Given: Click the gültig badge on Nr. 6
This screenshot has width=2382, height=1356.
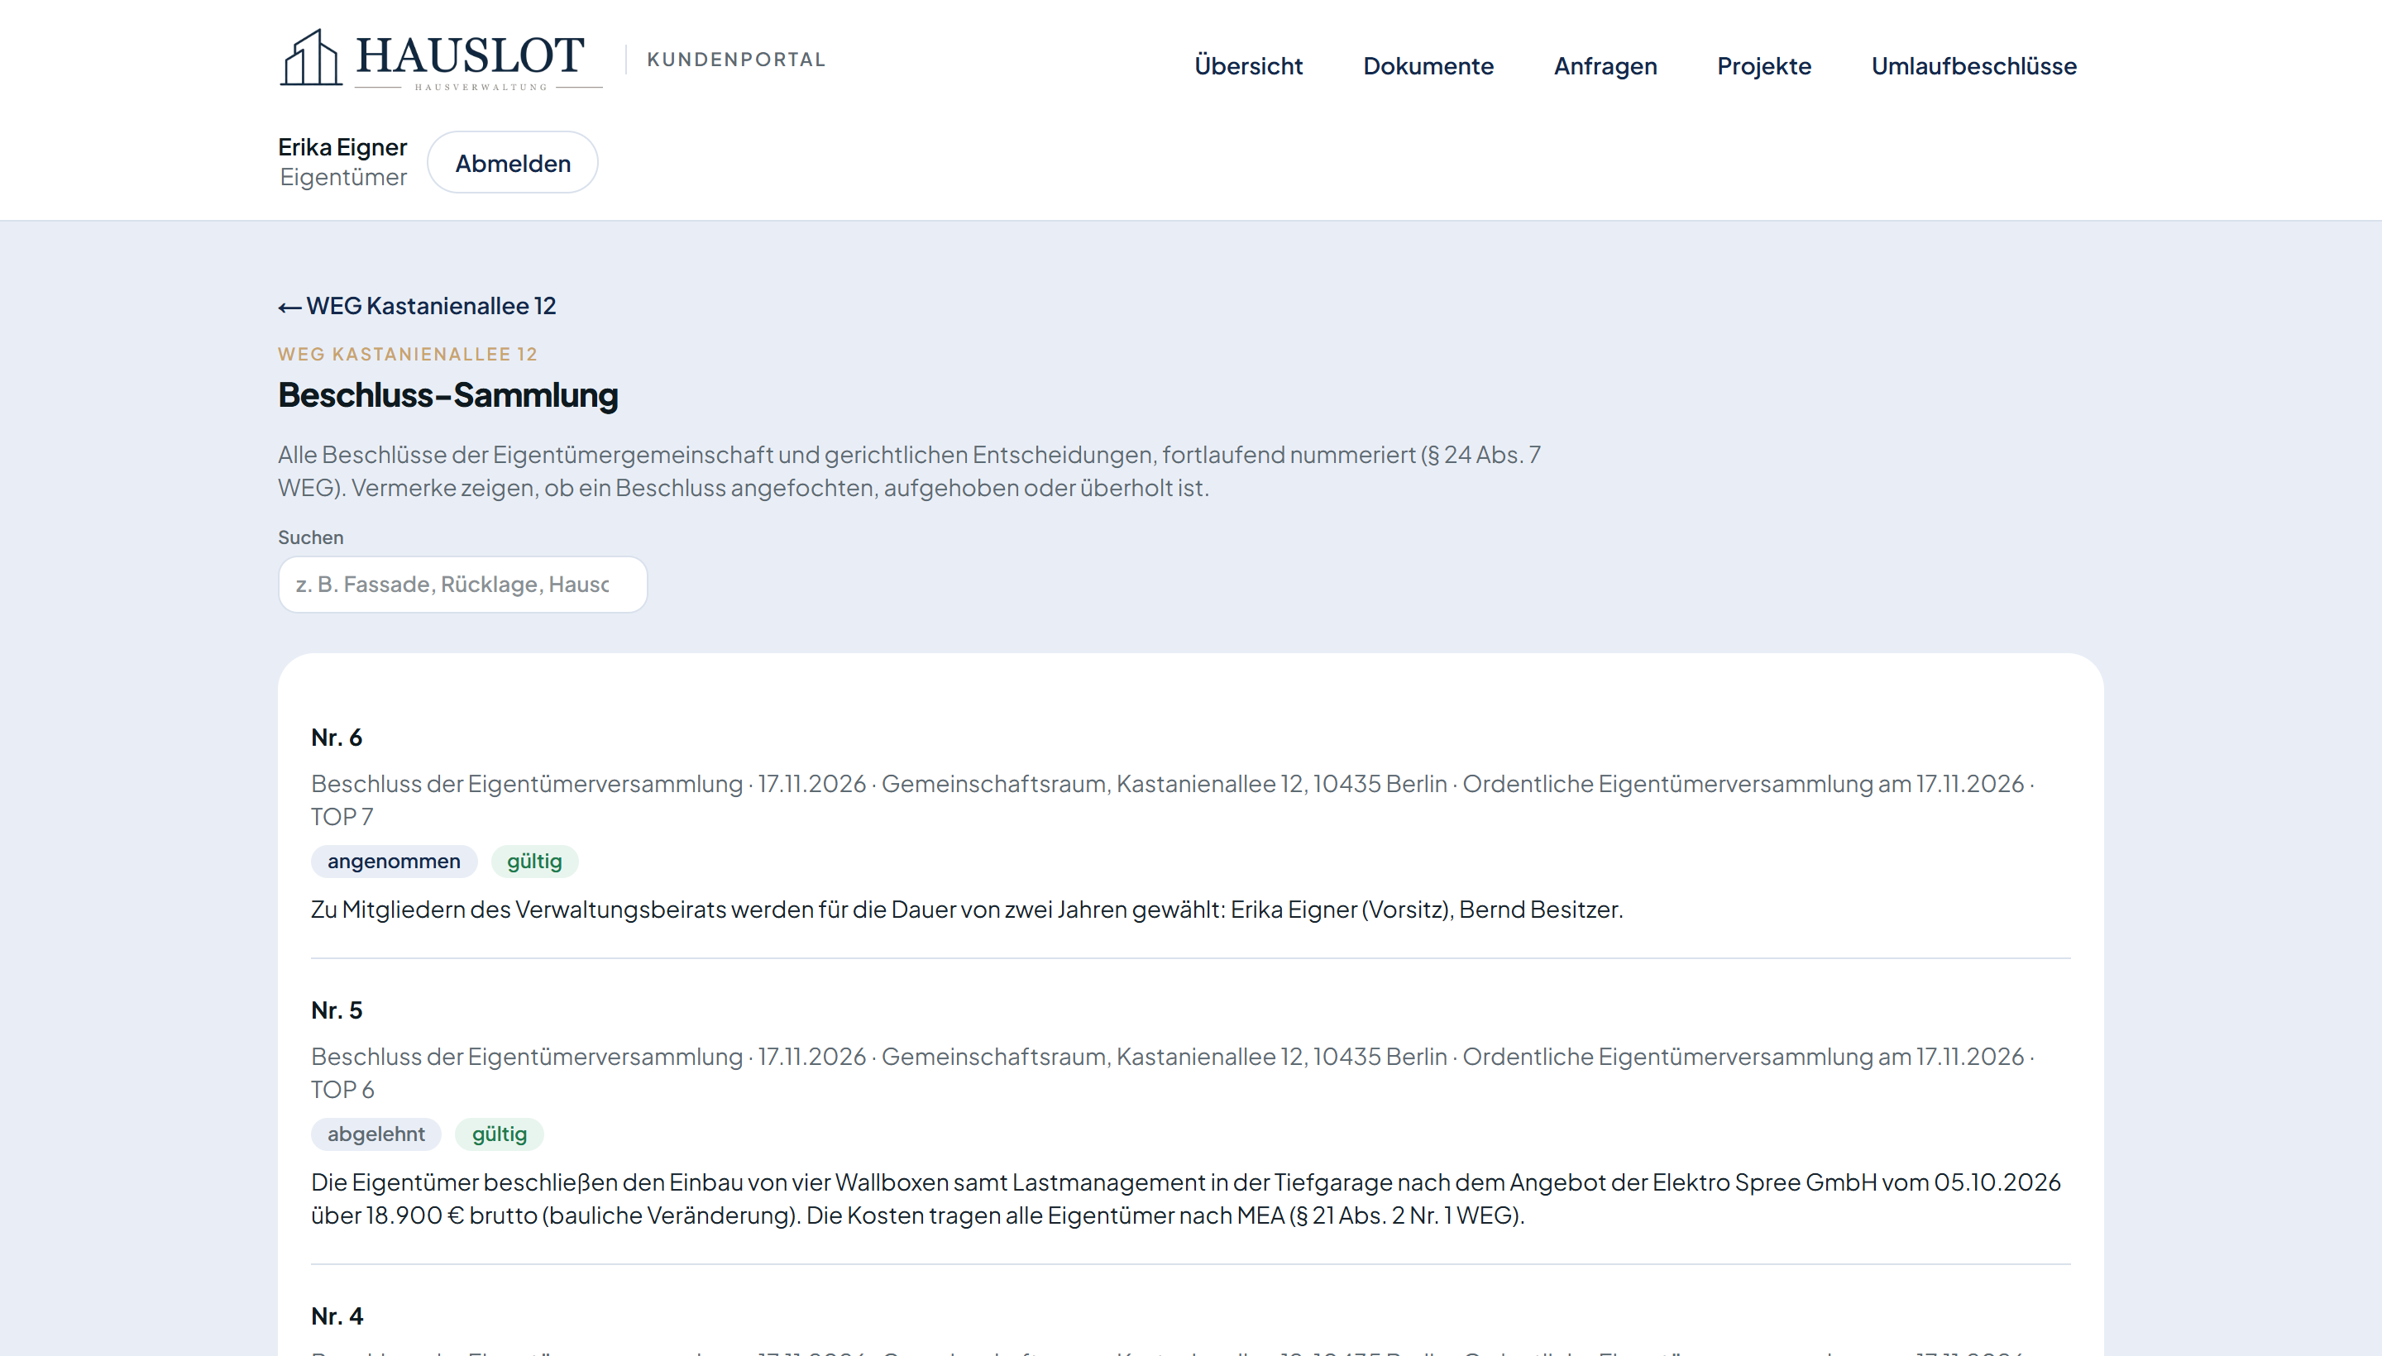Looking at the screenshot, I should (x=535, y=862).
